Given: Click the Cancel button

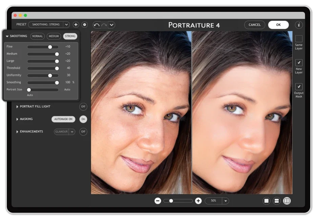Looking at the screenshot, I should tap(254, 25).
